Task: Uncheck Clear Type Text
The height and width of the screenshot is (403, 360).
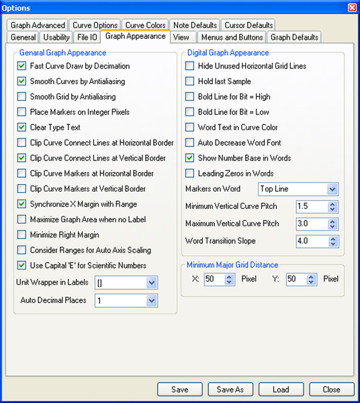Action: click(x=21, y=127)
